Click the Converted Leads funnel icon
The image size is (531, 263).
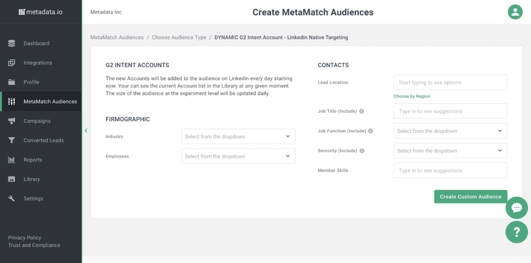[x=11, y=140]
